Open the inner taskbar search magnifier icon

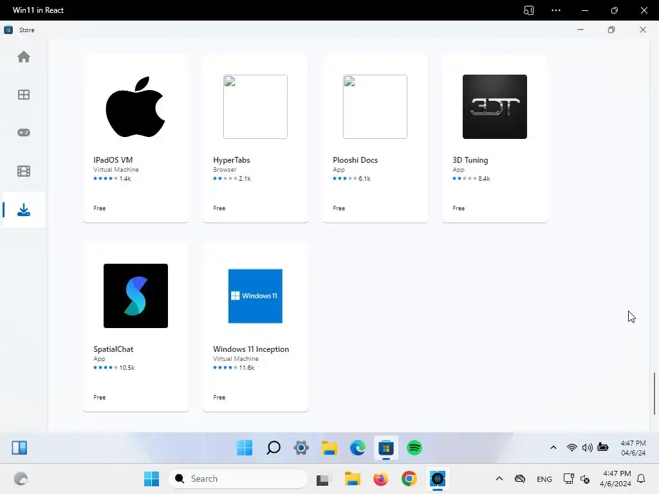pos(273,448)
